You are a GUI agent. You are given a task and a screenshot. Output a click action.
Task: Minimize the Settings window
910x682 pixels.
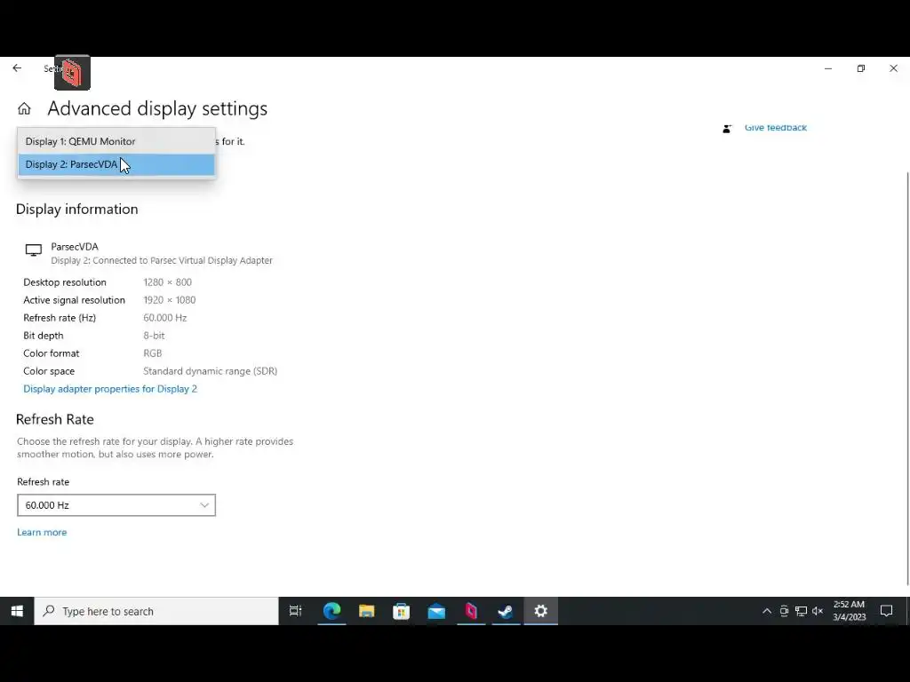[x=828, y=68]
